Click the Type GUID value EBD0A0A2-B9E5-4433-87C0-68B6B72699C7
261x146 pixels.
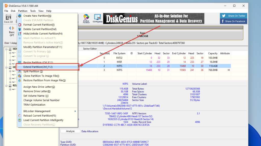click(x=126, y=142)
